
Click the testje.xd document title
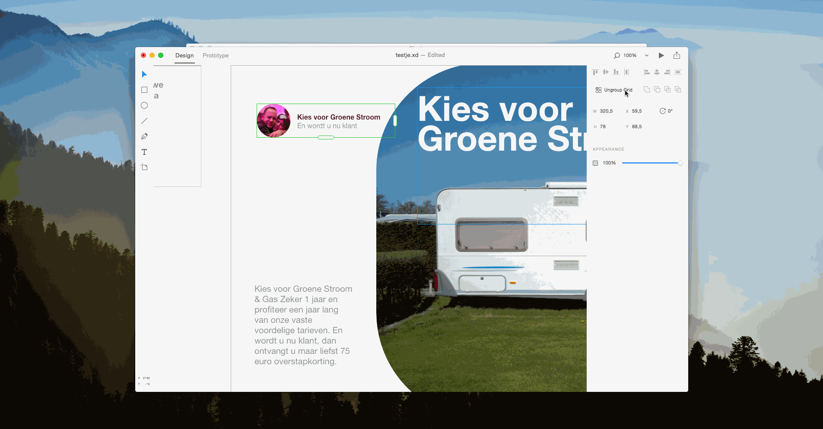point(407,55)
